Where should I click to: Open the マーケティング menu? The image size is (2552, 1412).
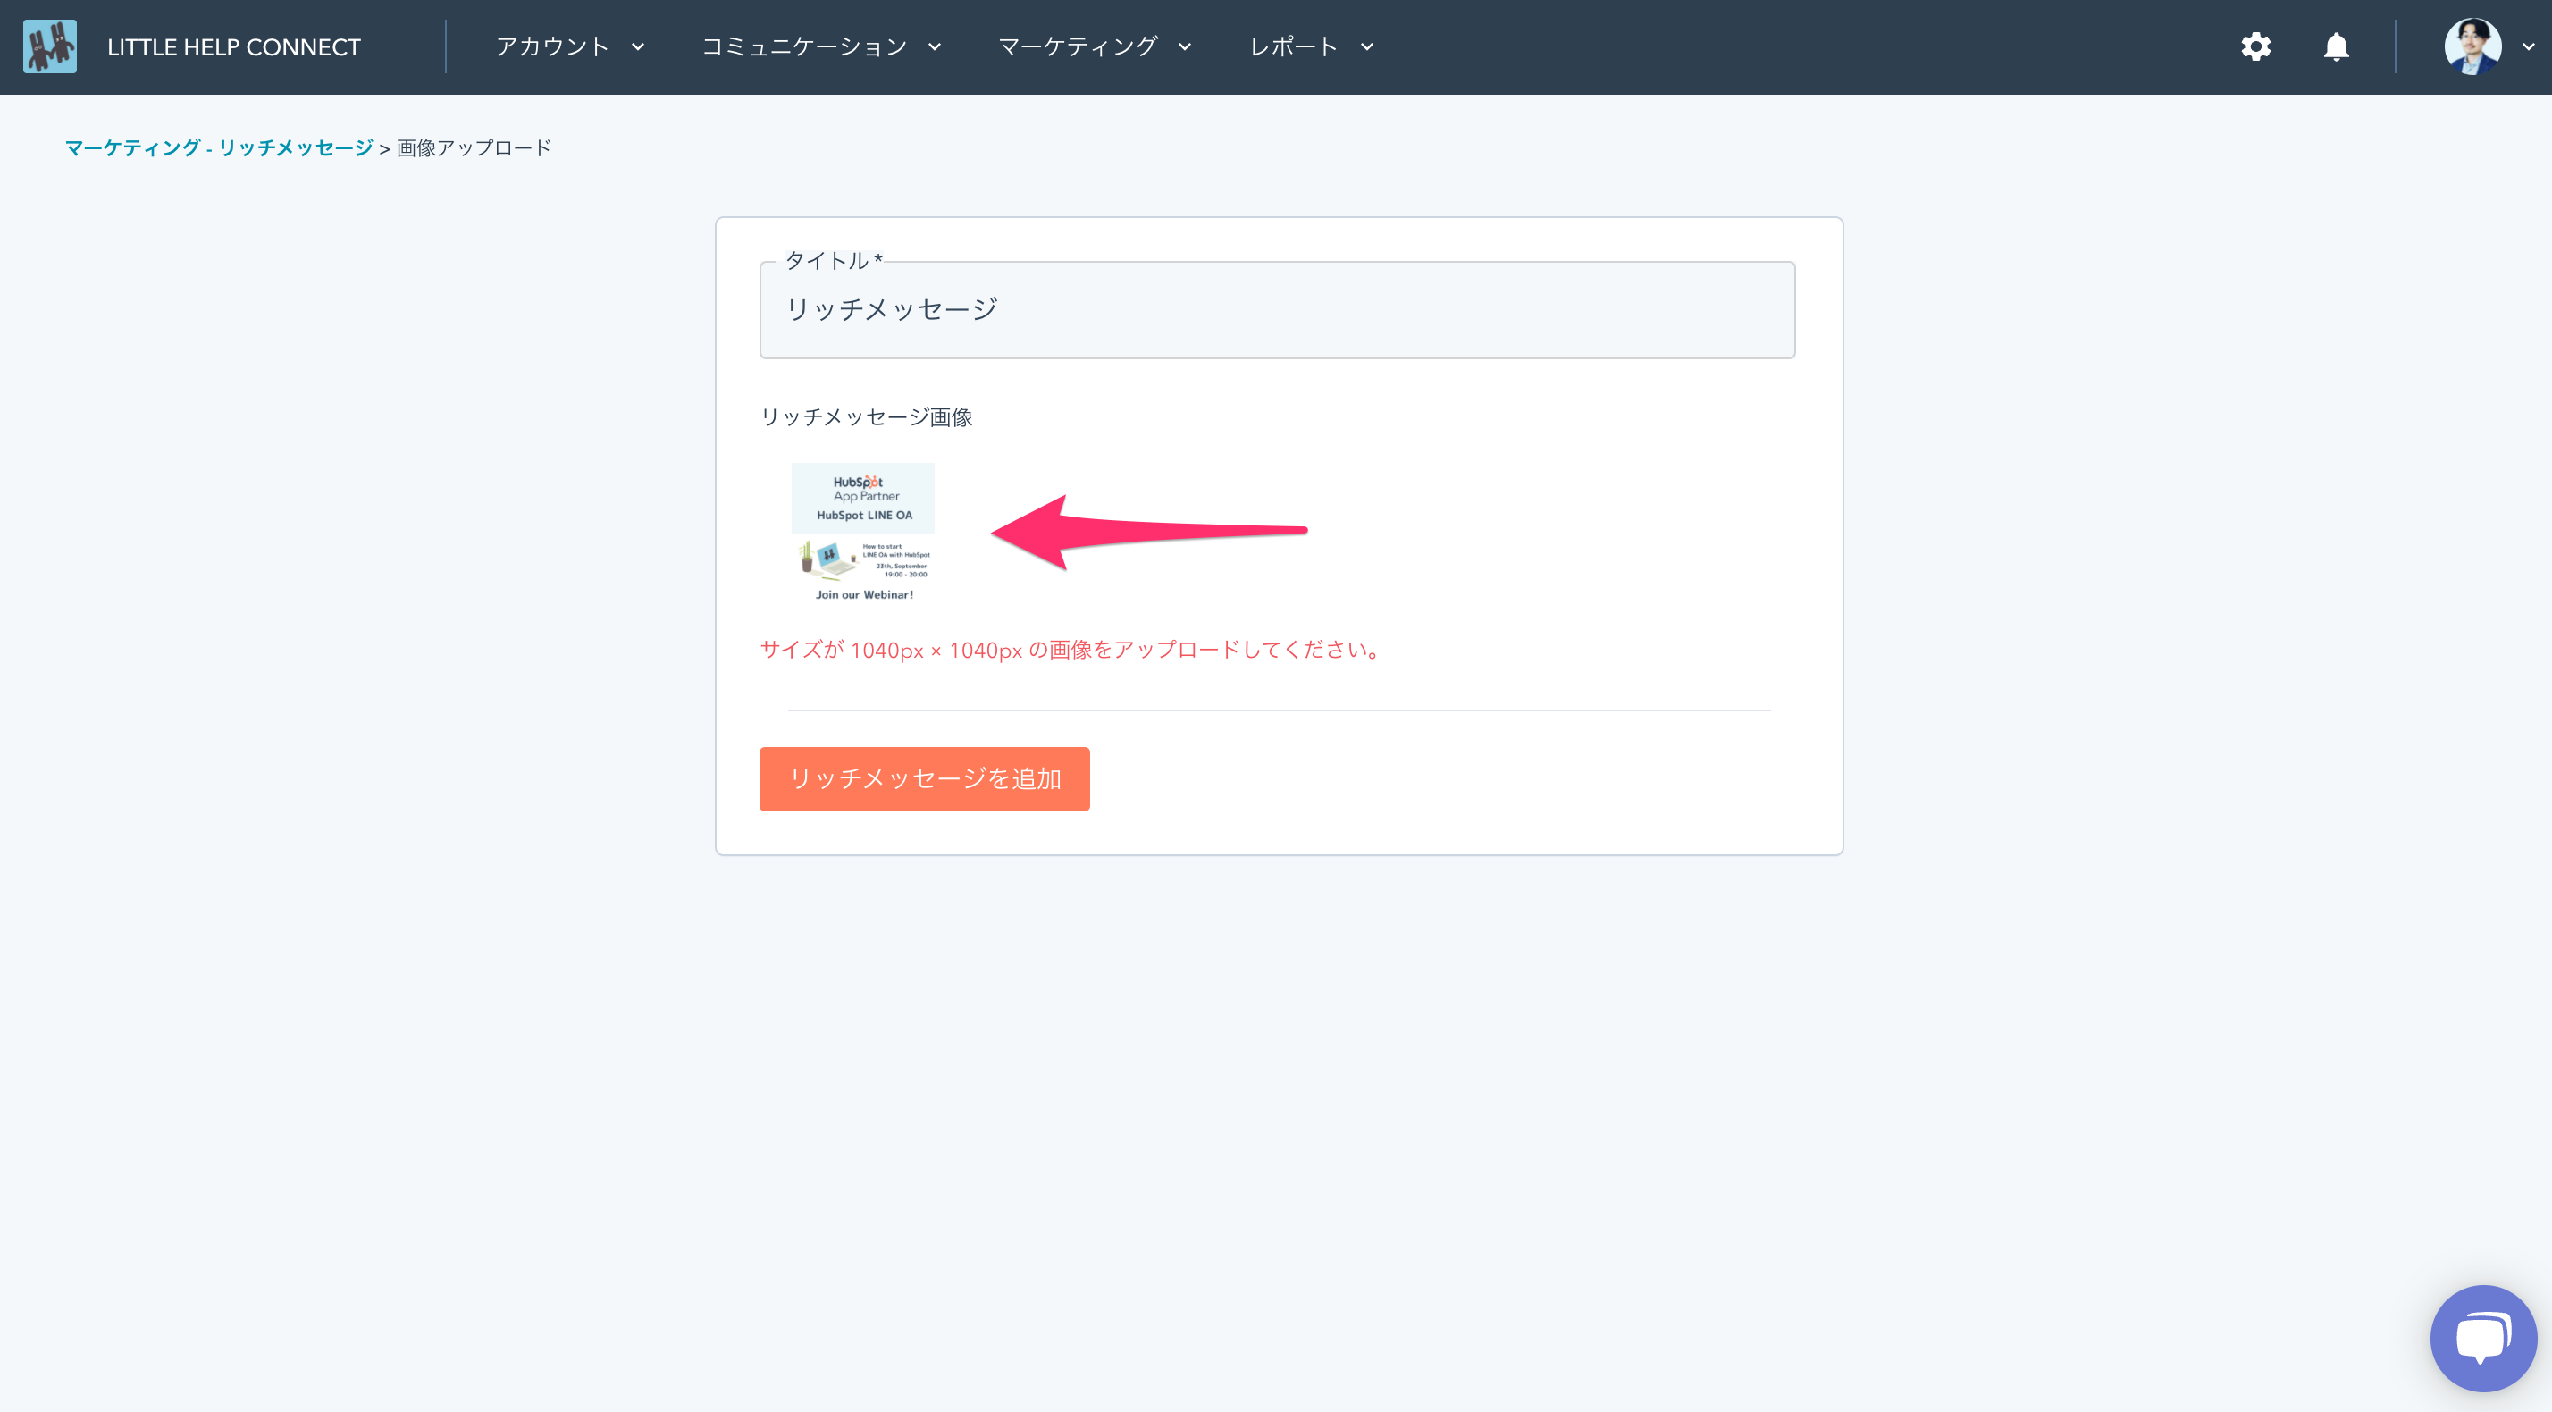click(1077, 46)
